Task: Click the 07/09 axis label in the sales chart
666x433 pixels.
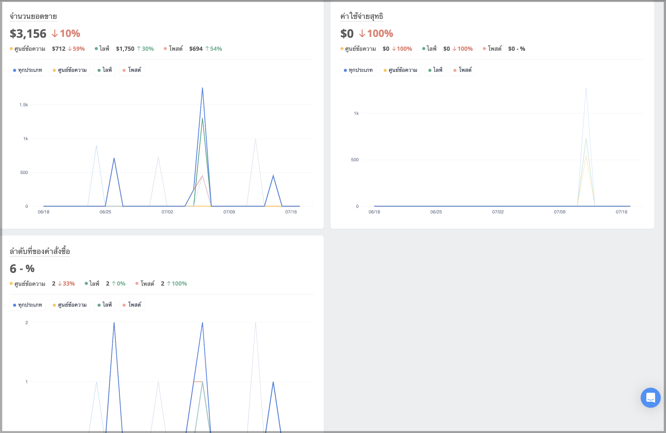Action: point(229,212)
